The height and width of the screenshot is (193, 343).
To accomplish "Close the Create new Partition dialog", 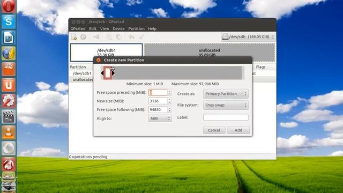I will (x=99, y=60).
